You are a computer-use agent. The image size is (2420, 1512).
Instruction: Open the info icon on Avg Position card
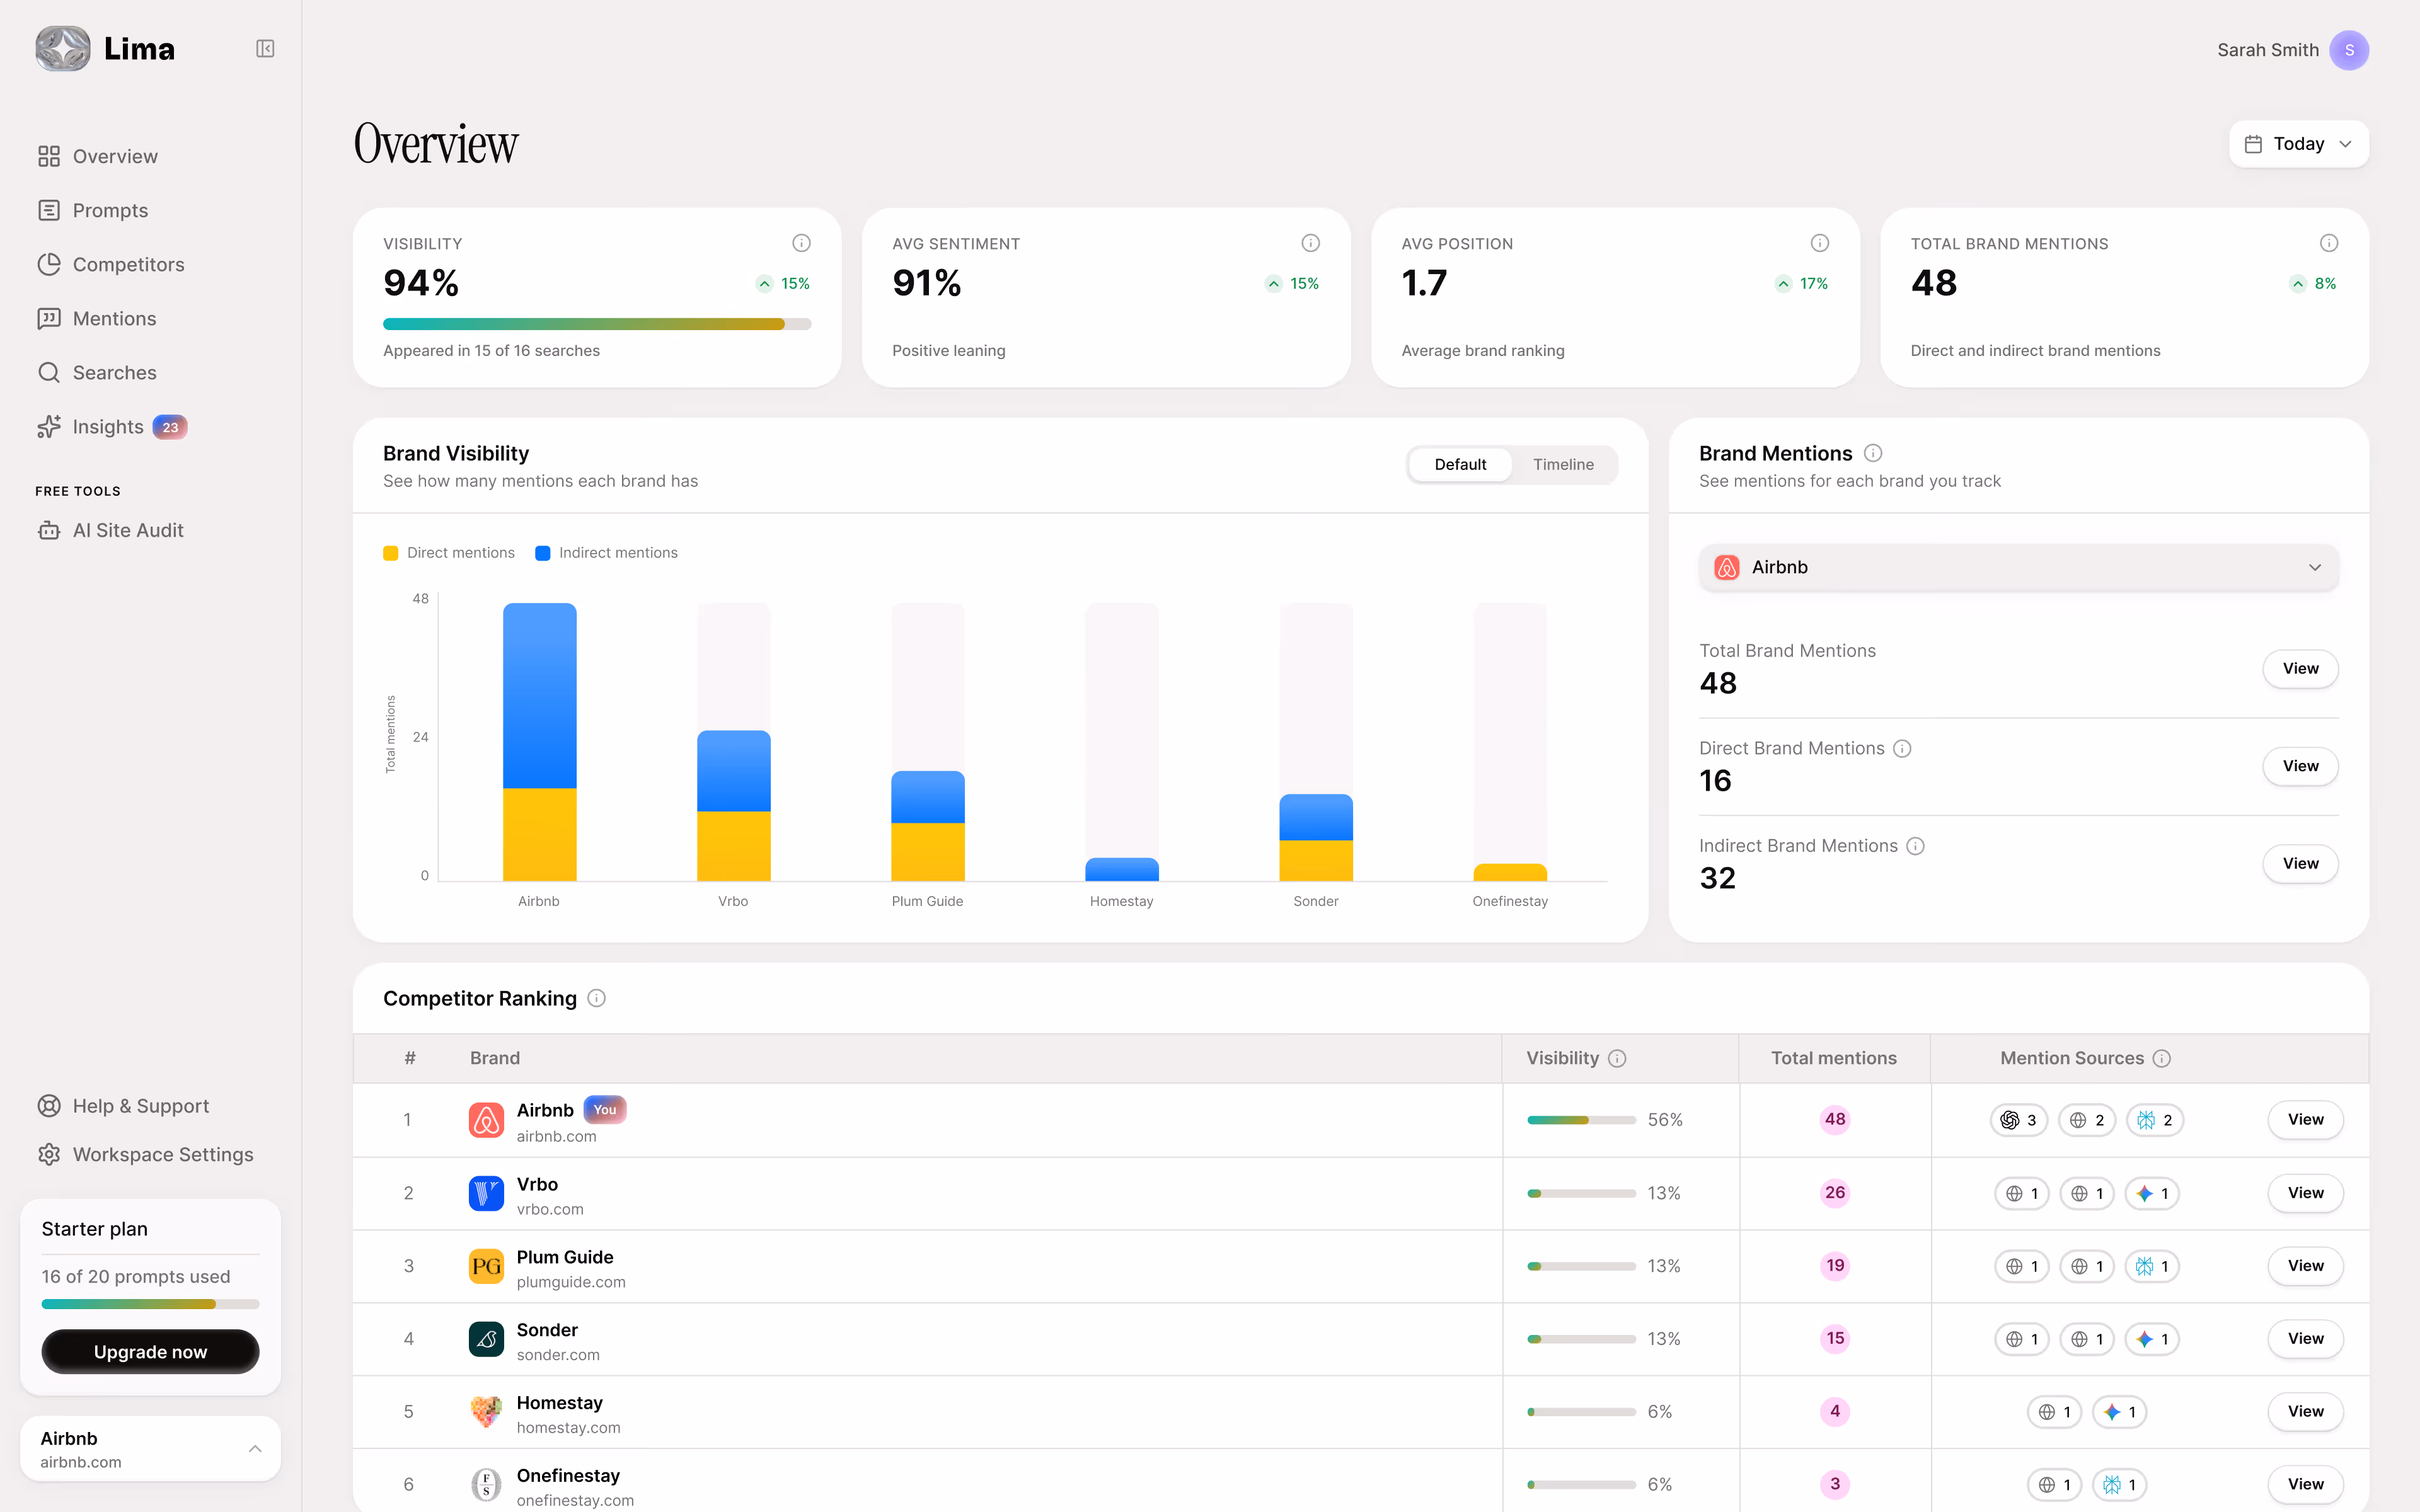(x=1819, y=243)
